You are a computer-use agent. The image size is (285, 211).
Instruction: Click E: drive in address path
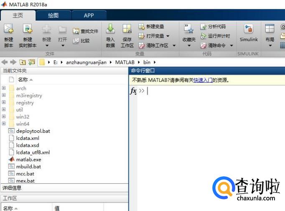(56, 62)
